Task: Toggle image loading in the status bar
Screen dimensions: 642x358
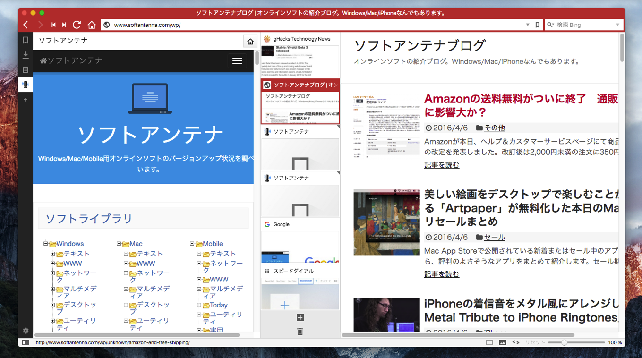Action: point(503,342)
